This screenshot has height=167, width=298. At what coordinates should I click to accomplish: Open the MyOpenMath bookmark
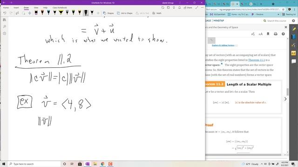coord(217,14)
